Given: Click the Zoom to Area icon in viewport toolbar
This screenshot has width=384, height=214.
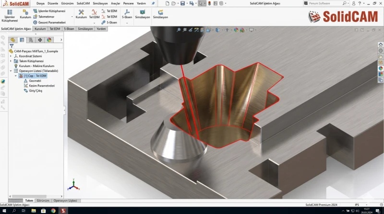Looking at the screenshot, I should (x=185, y=30).
